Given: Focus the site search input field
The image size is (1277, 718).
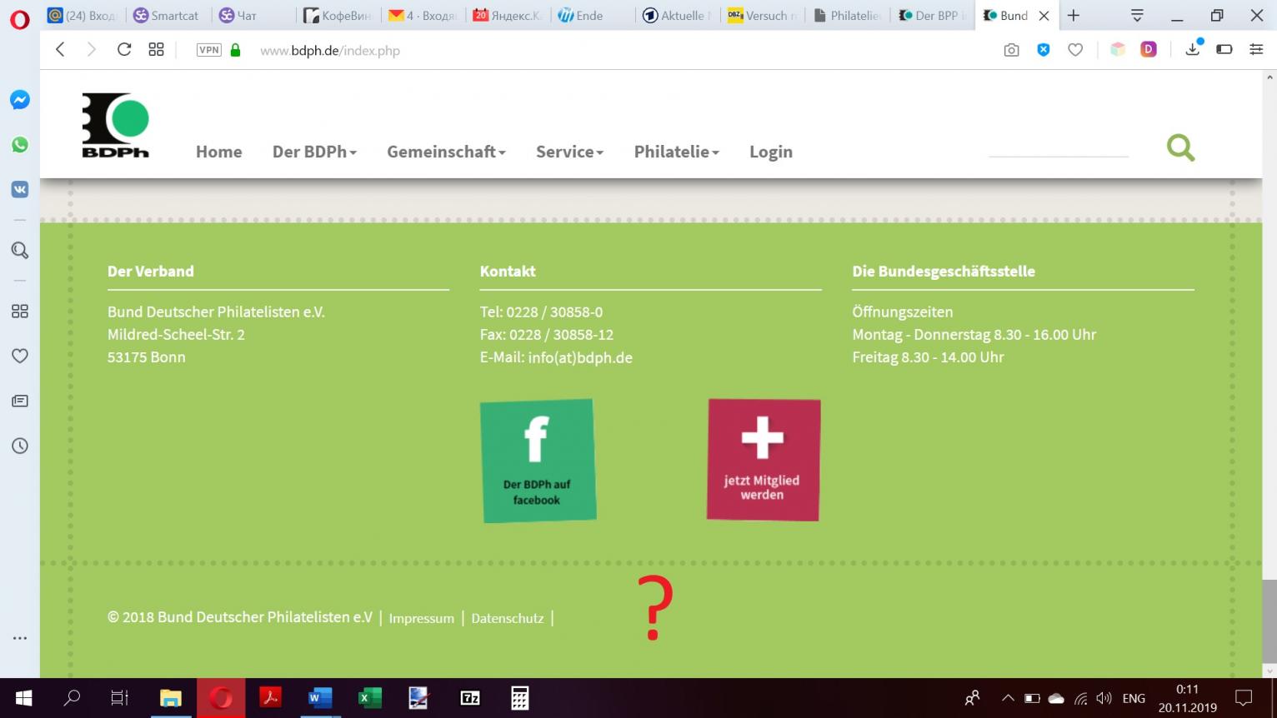Looking at the screenshot, I should (1059, 147).
